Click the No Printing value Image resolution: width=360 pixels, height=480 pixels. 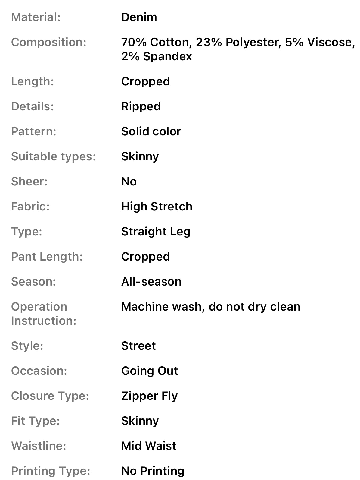click(153, 471)
